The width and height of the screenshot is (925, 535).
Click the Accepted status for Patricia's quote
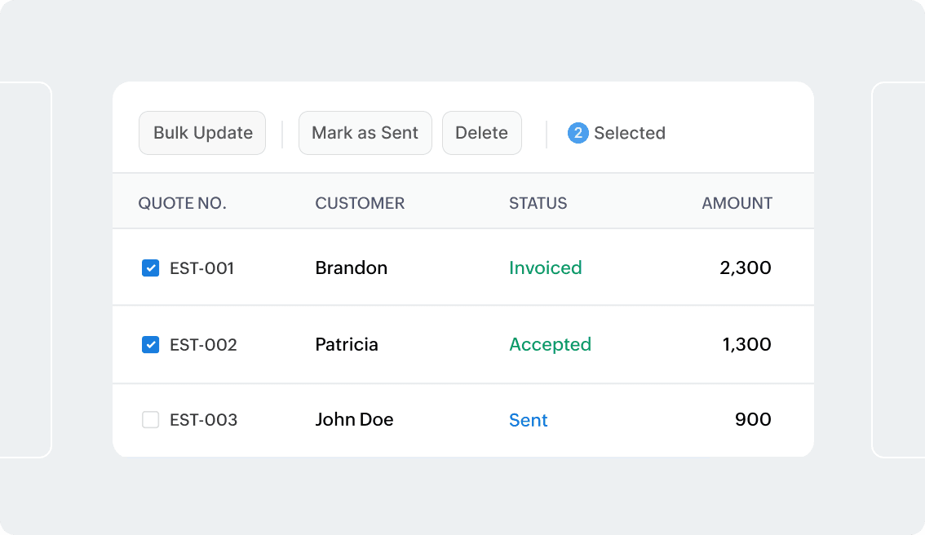coord(550,344)
